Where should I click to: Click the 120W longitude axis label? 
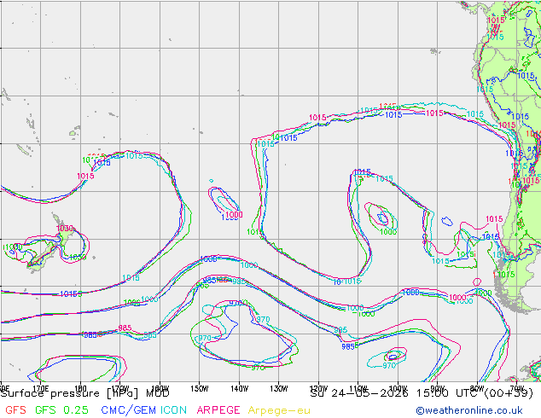[318, 388]
